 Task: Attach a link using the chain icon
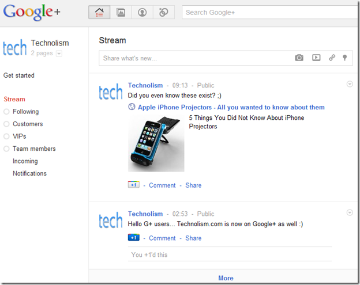(332, 58)
